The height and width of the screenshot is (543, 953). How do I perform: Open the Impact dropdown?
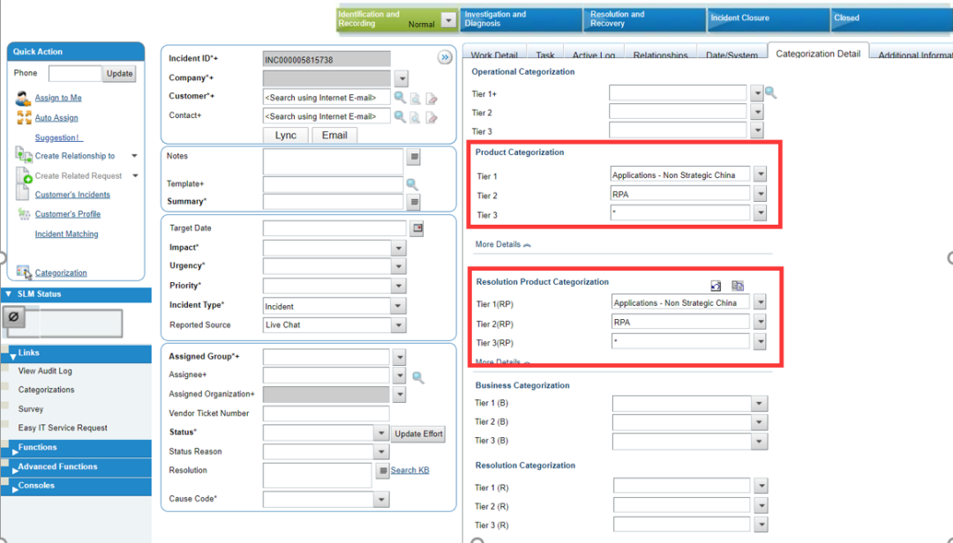pos(399,249)
